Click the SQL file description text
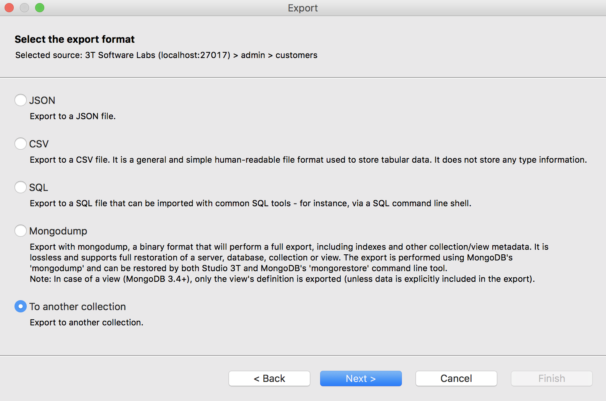This screenshot has width=606, height=401. point(250,203)
